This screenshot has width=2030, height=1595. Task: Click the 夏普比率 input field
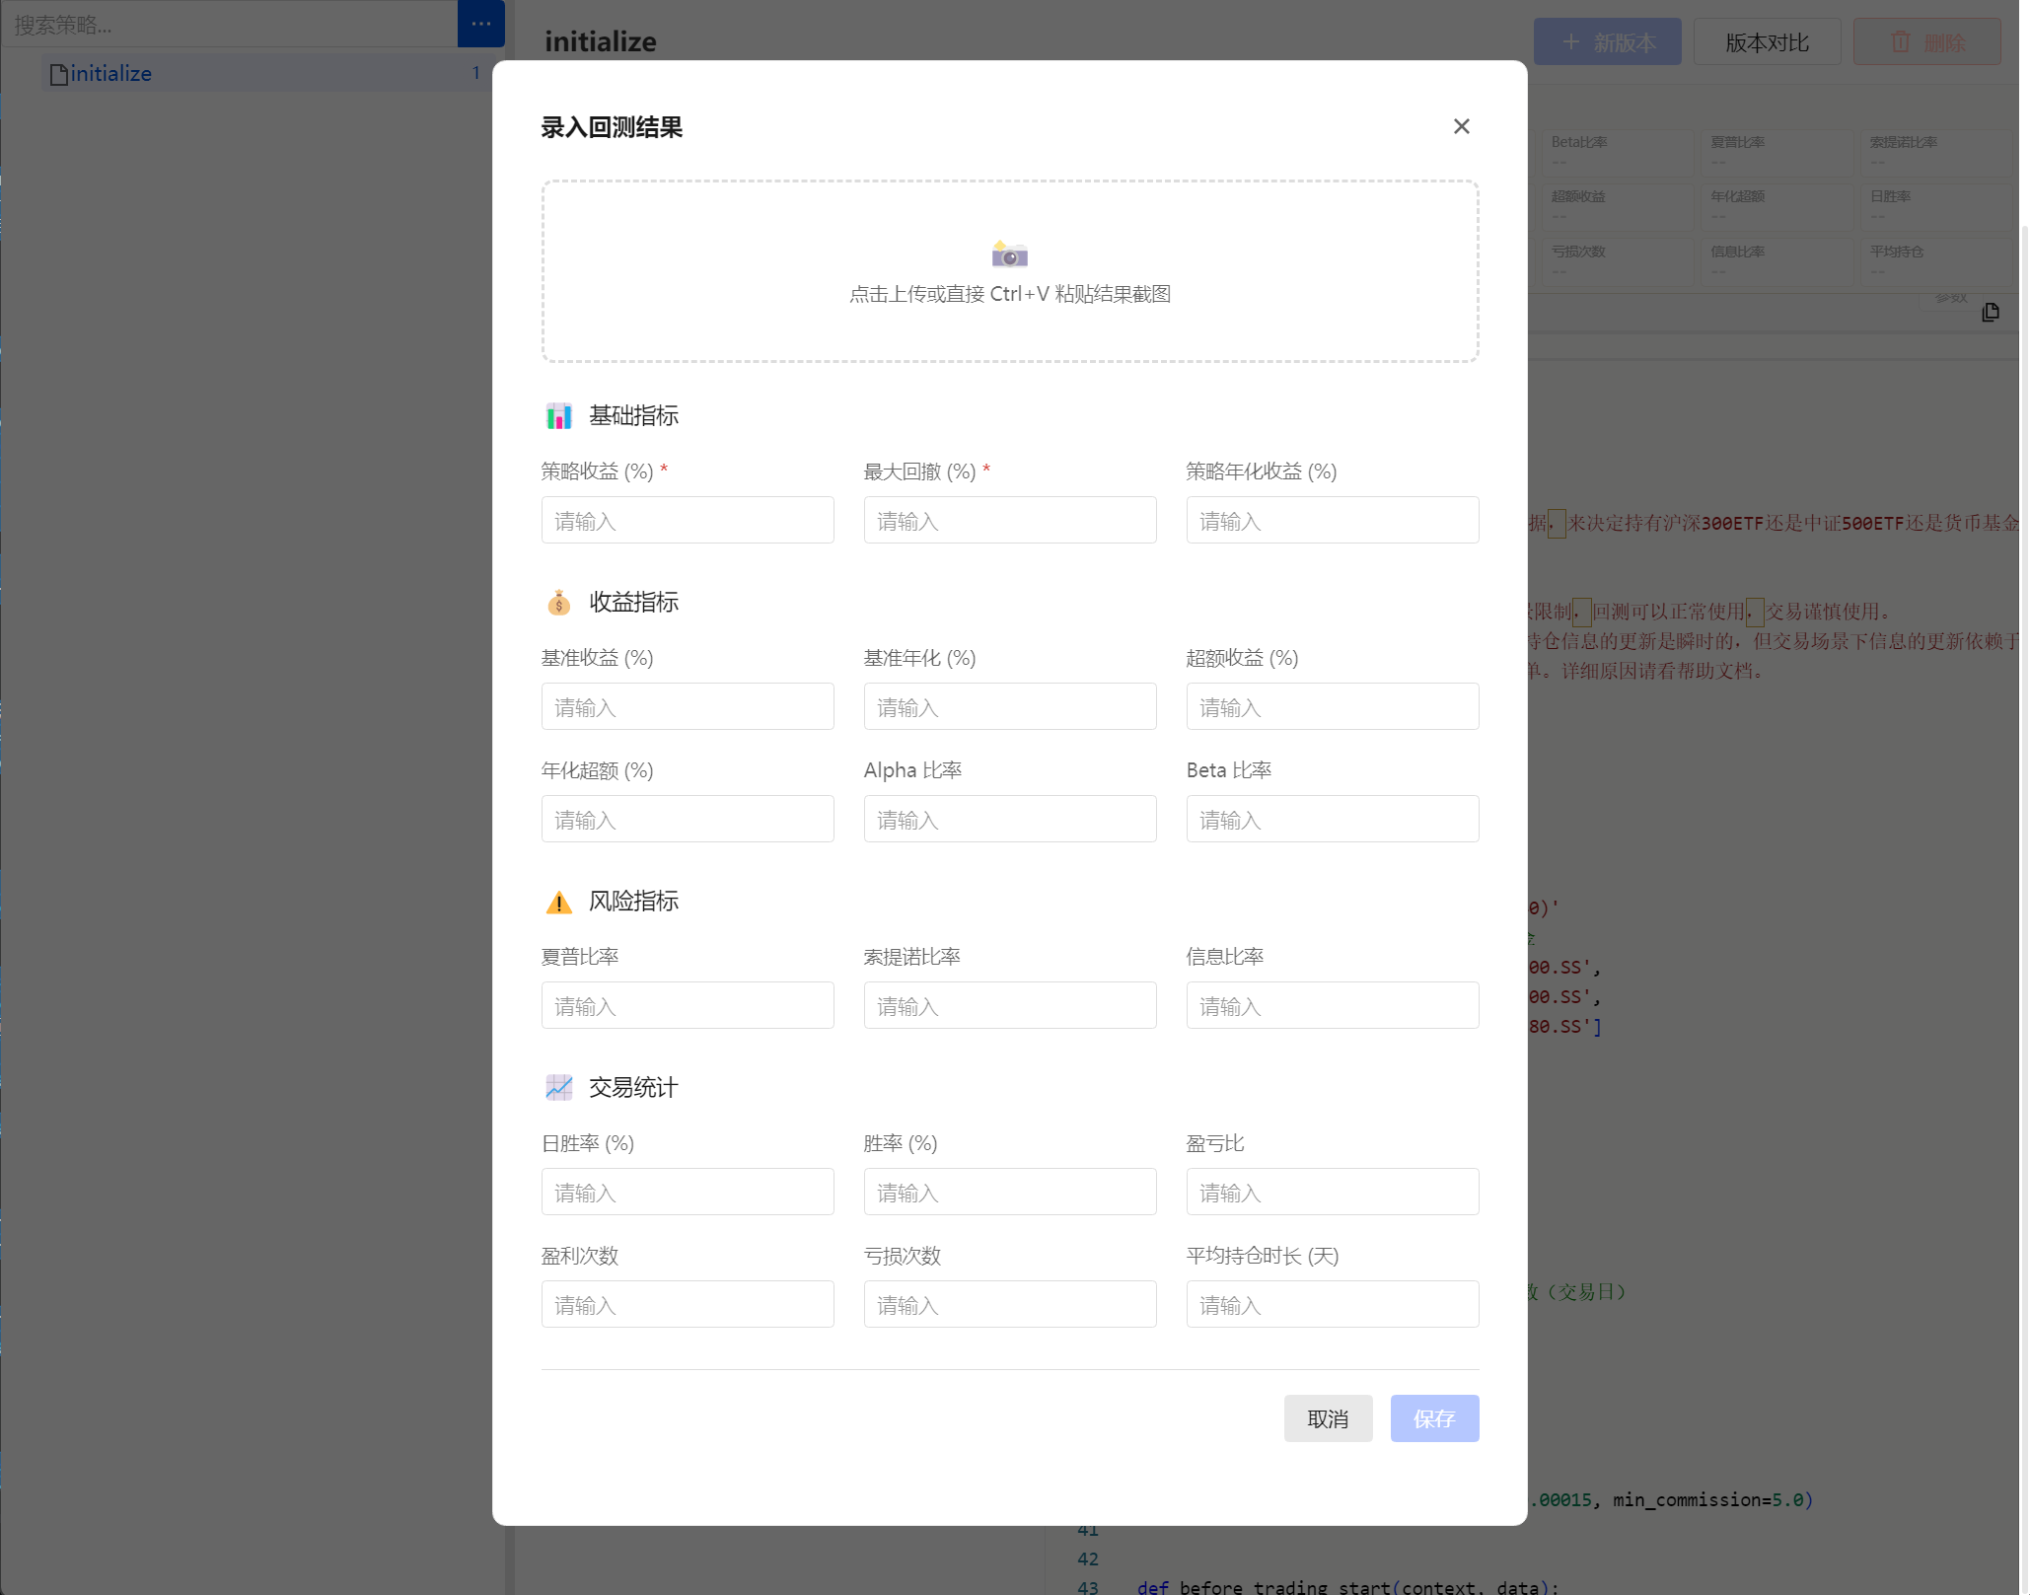point(687,1006)
